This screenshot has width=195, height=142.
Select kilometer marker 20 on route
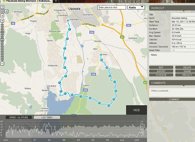click(x=102, y=60)
